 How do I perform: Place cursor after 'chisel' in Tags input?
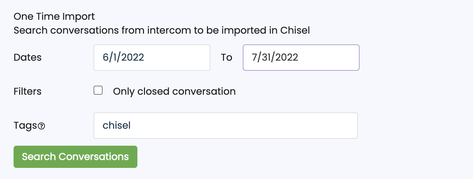coord(131,126)
